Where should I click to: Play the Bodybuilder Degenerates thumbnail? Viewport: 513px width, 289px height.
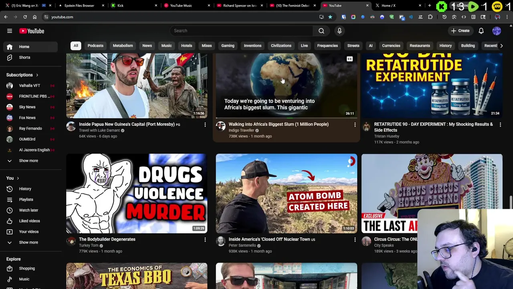coord(137,193)
